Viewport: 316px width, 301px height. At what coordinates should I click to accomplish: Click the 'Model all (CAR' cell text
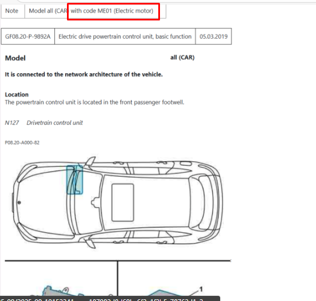tap(48, 11)
